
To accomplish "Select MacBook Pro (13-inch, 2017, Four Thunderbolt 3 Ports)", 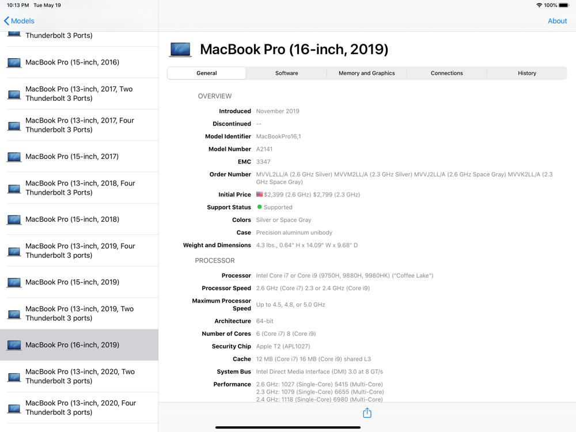I will pos(79,125).
